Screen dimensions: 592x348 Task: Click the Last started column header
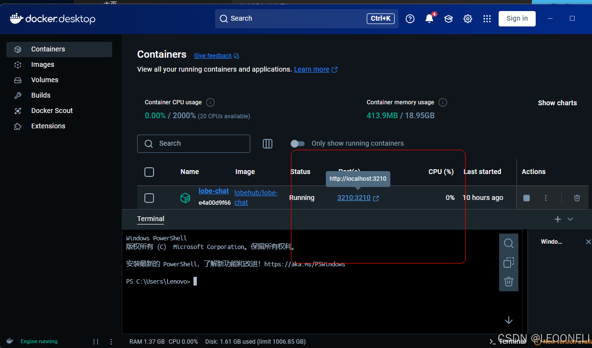coord(482,172)
